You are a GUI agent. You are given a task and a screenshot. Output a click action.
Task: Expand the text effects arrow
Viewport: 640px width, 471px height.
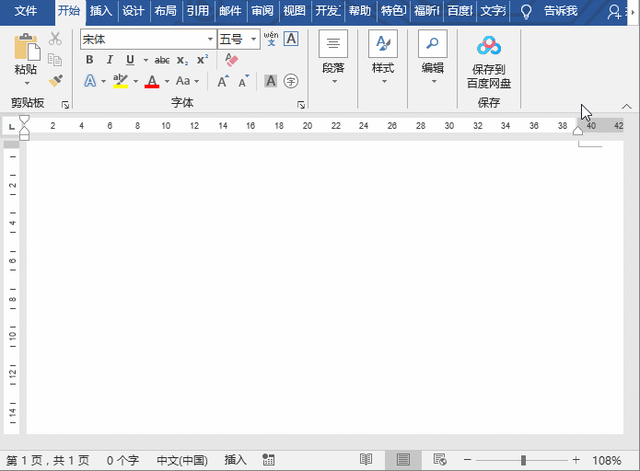(x=103, y=81)
